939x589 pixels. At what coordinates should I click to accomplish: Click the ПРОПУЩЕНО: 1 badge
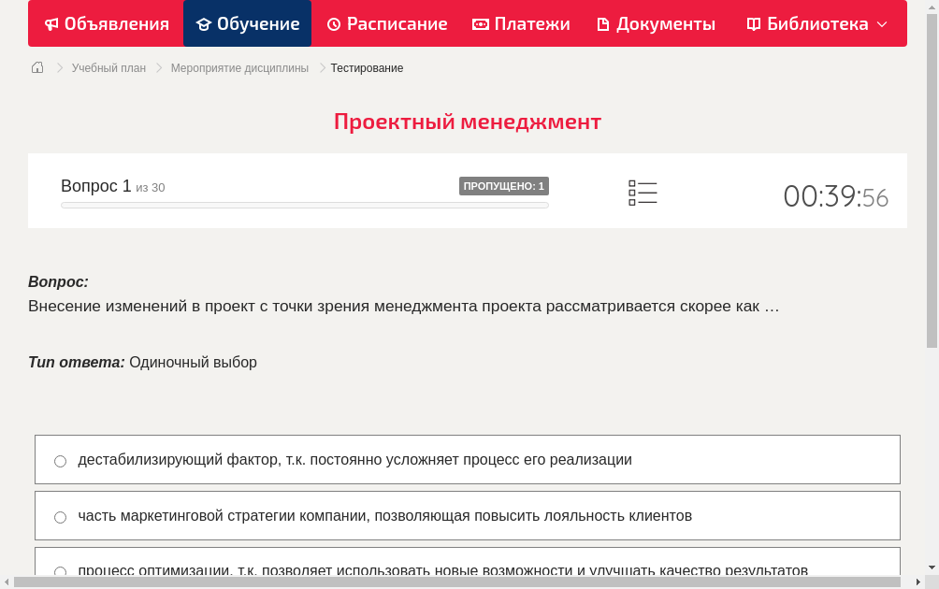pyautogui.click(x=503, y=186)
